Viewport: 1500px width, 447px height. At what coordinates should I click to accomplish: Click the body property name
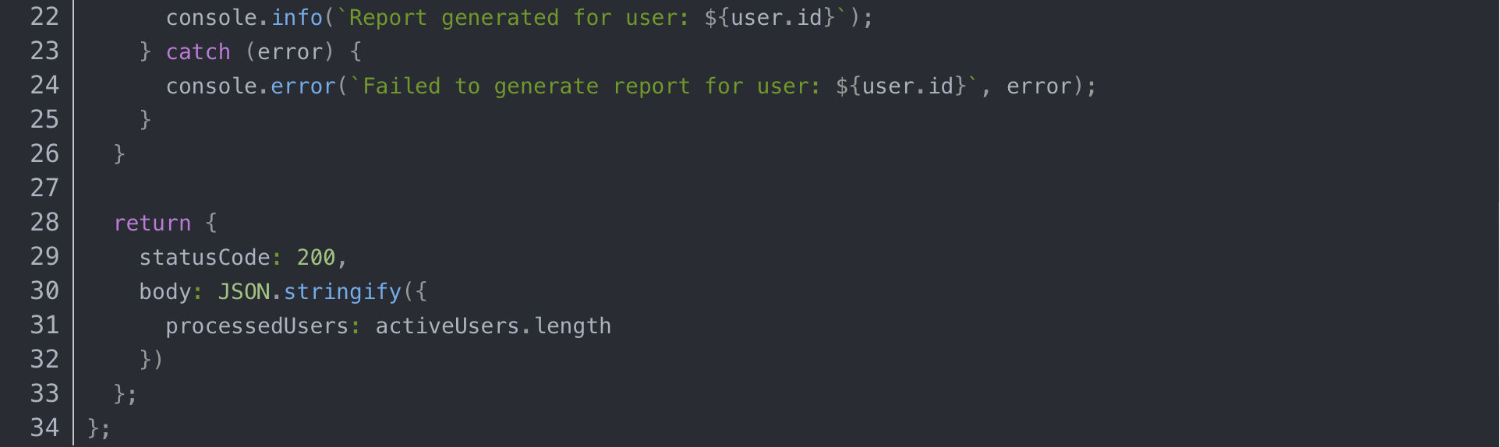165,292
